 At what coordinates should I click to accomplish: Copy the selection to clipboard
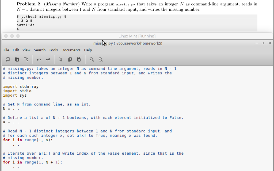70,59
